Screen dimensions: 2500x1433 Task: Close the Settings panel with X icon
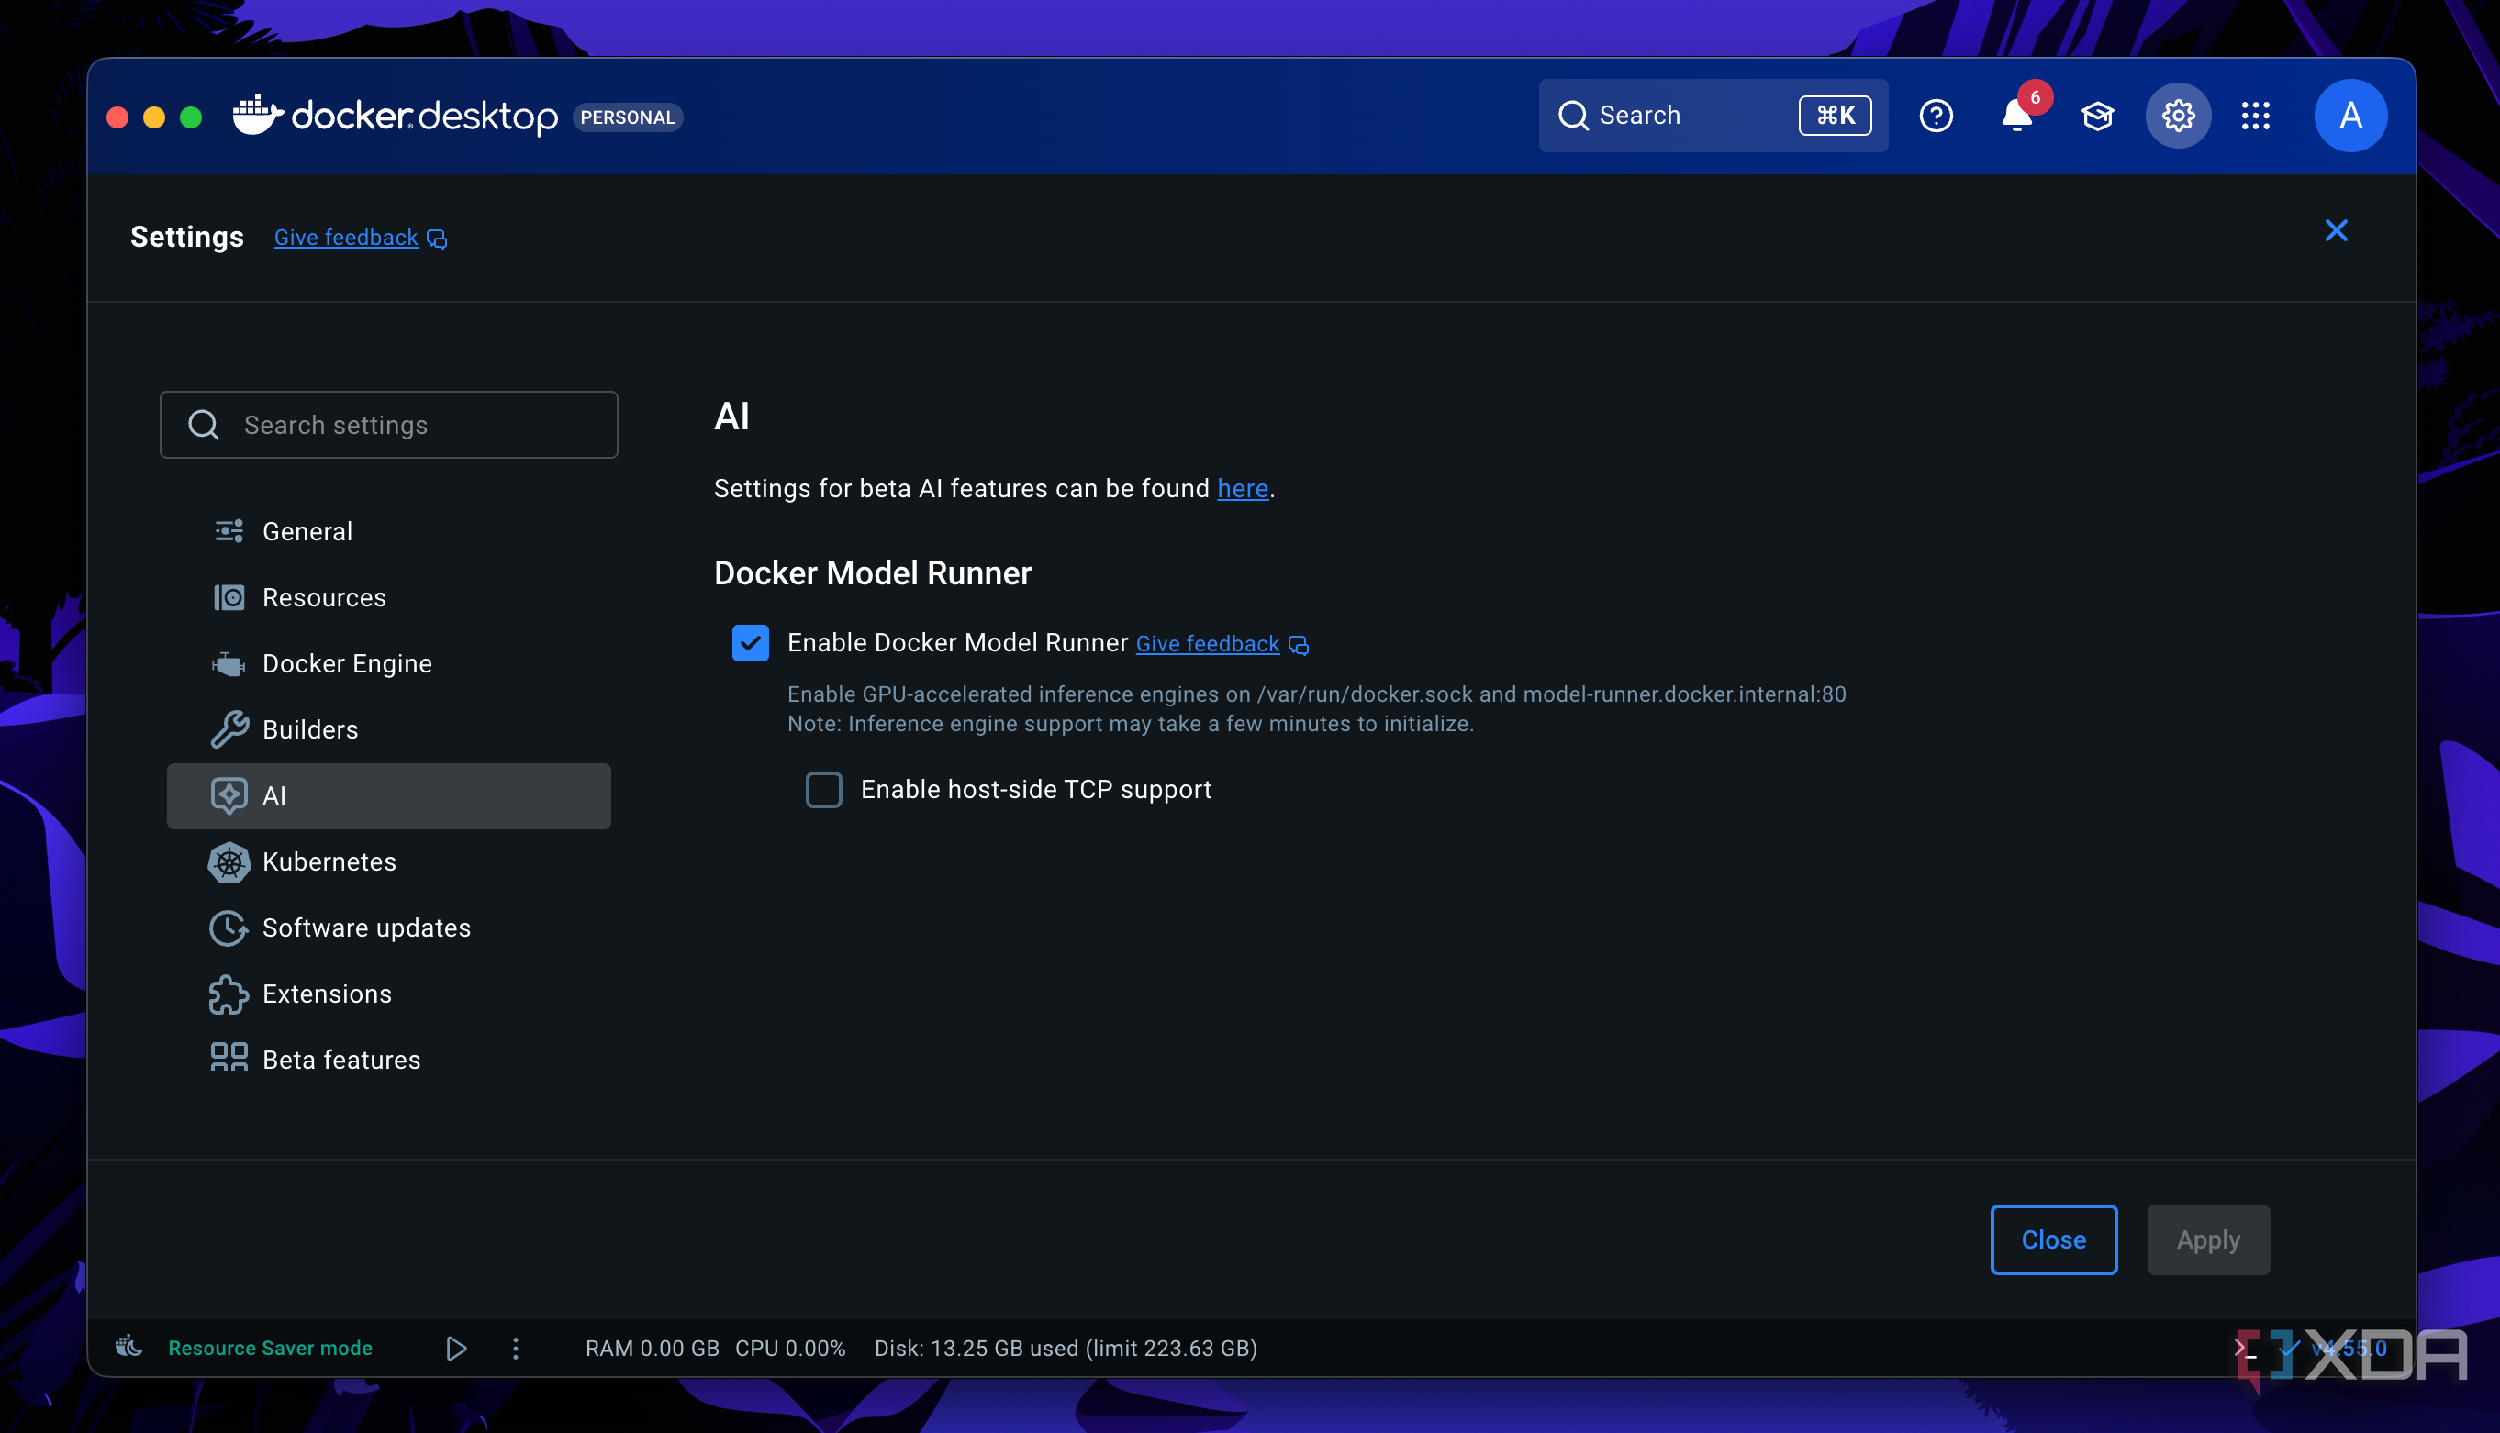tap(2336, 230)
